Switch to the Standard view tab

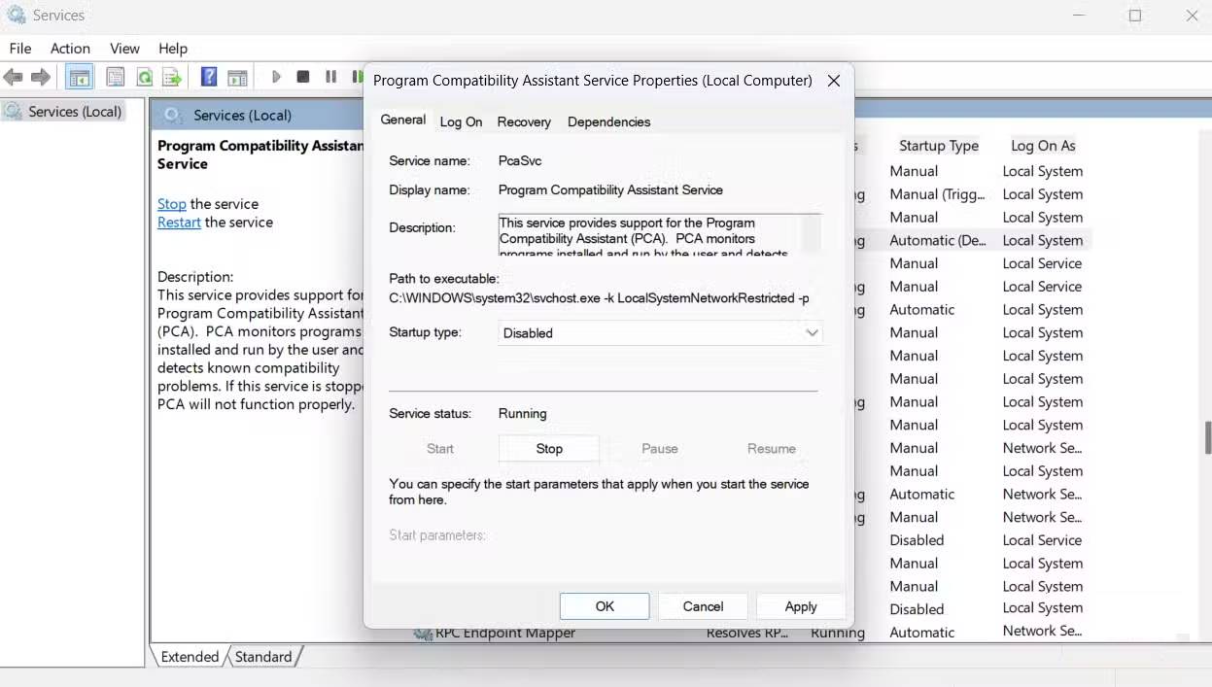(x=263, y=656)
